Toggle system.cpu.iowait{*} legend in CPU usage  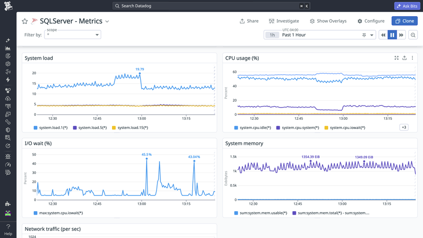[x=345, y=128]
